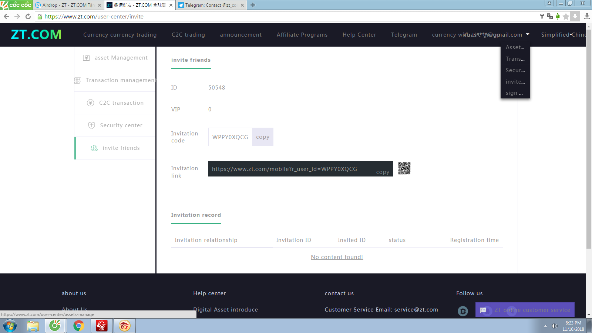Show hidden system tray icons
Screen dimensions: 592x333
(x=545, y=326)
